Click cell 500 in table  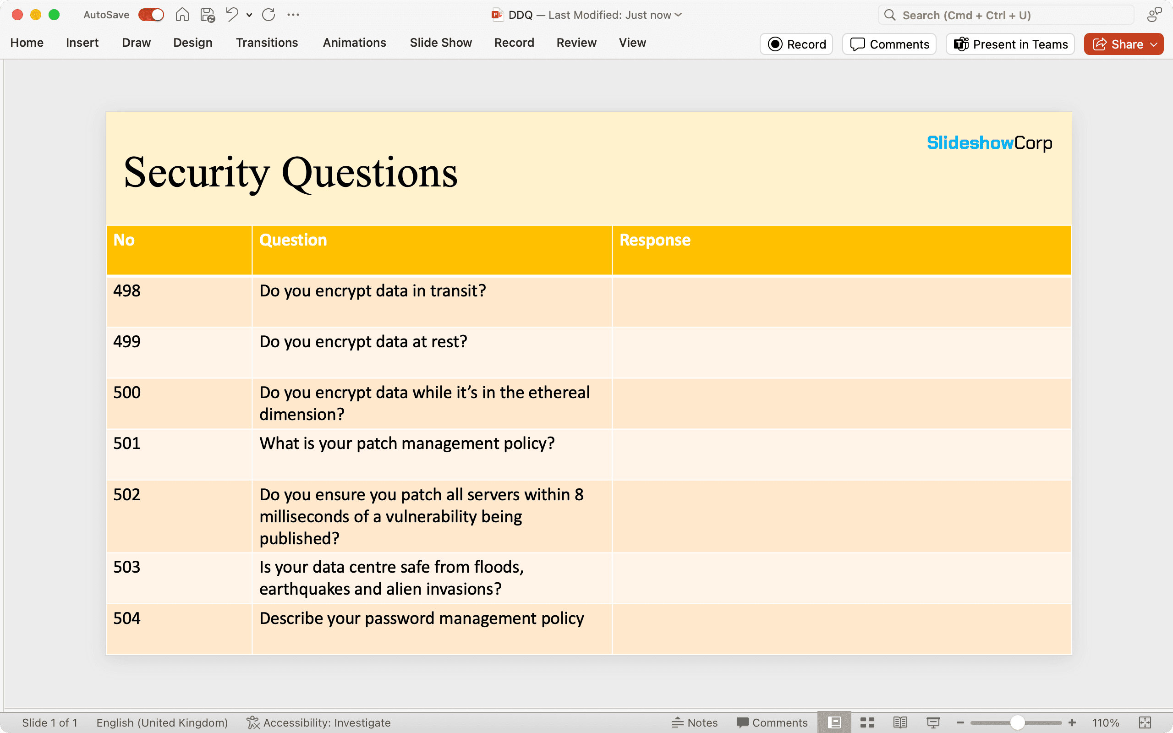(179, 403)
